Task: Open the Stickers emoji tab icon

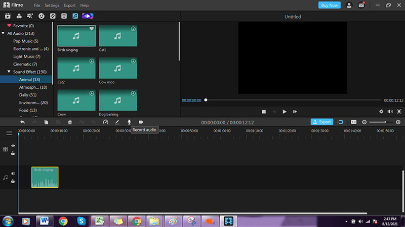Action: click(42, 16)
